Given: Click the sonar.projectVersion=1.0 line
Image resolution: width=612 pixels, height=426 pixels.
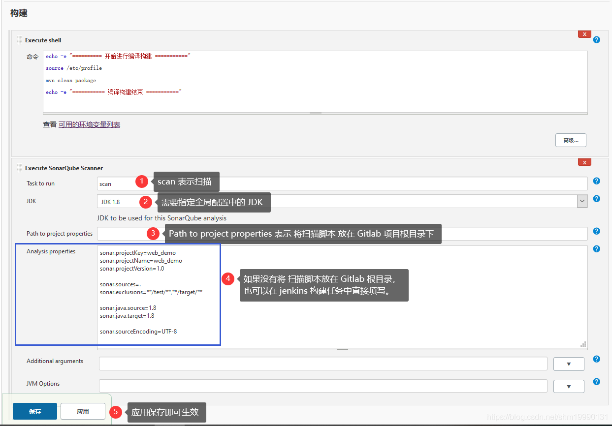Looking at the screenshot, I should (132, 269).
